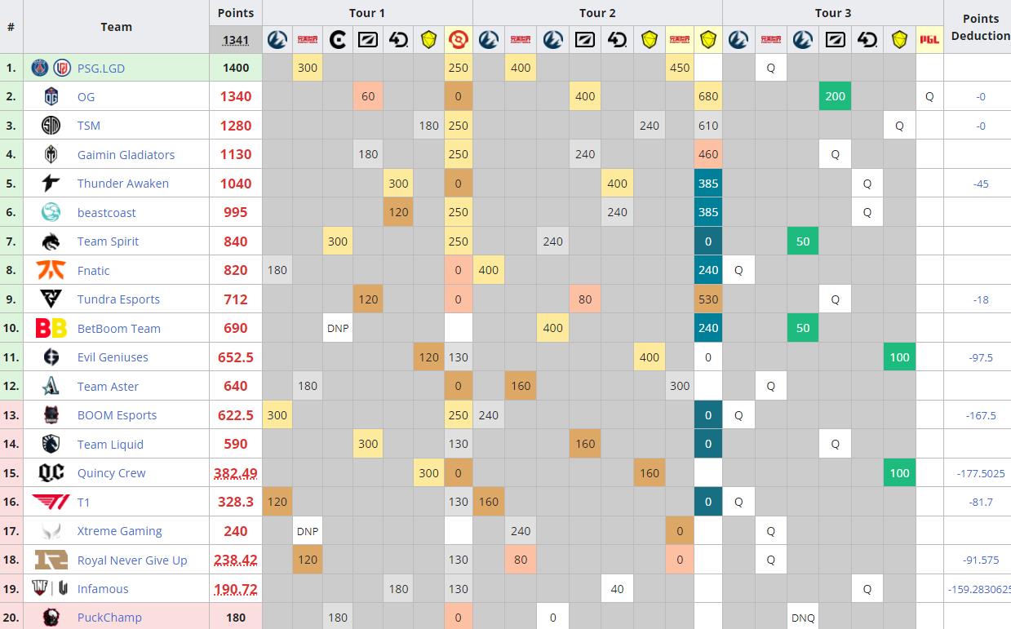Click the Tour 1 column header

(367, 13)
